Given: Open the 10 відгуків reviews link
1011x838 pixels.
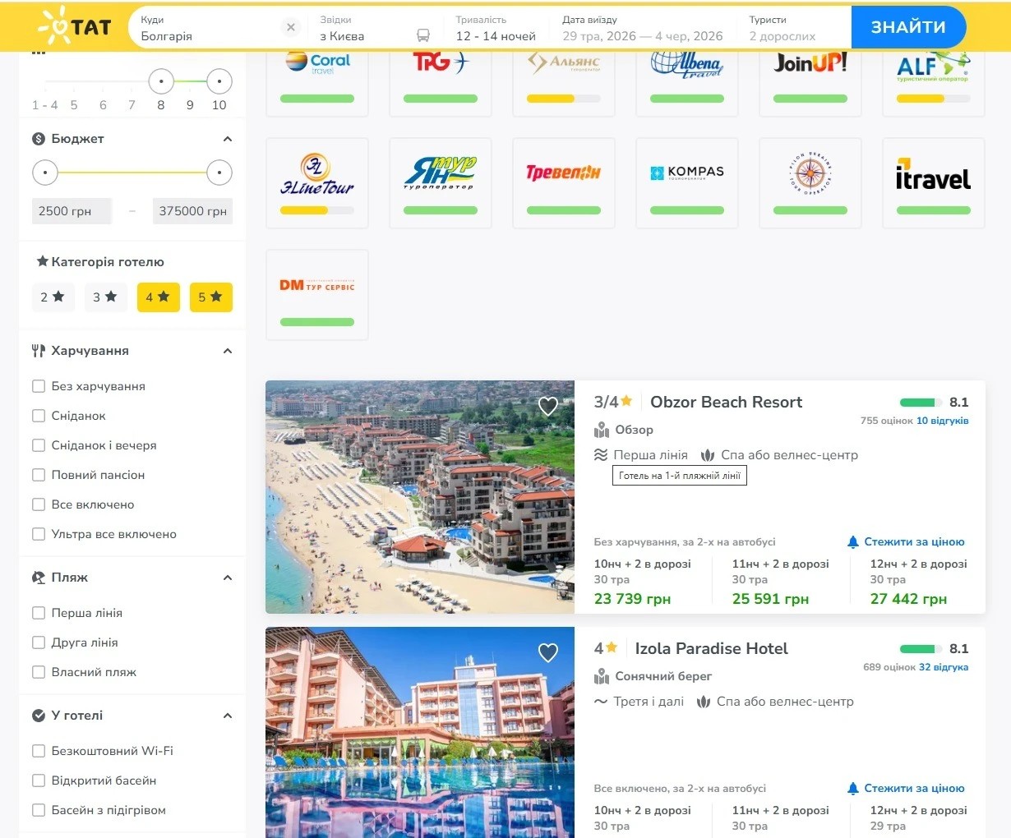Looking at the screenshot, I should [x=942, y=421].
